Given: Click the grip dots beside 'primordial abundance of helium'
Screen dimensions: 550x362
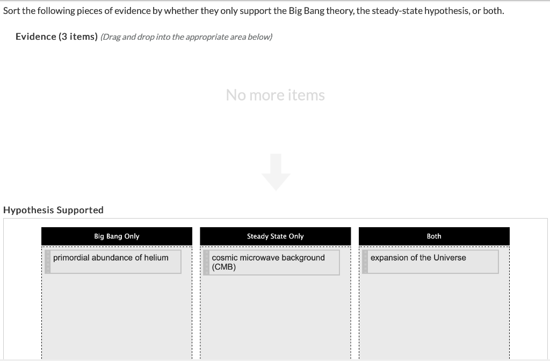Looking at the screenshot, I should click(47, 260).
